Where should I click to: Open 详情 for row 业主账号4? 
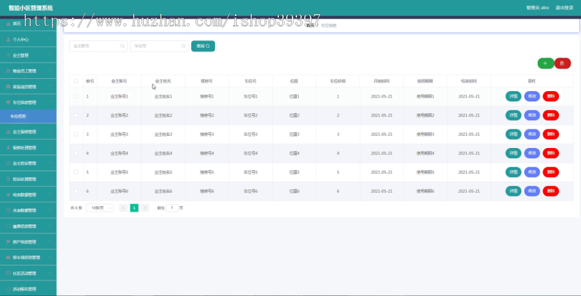click(513, 153)
